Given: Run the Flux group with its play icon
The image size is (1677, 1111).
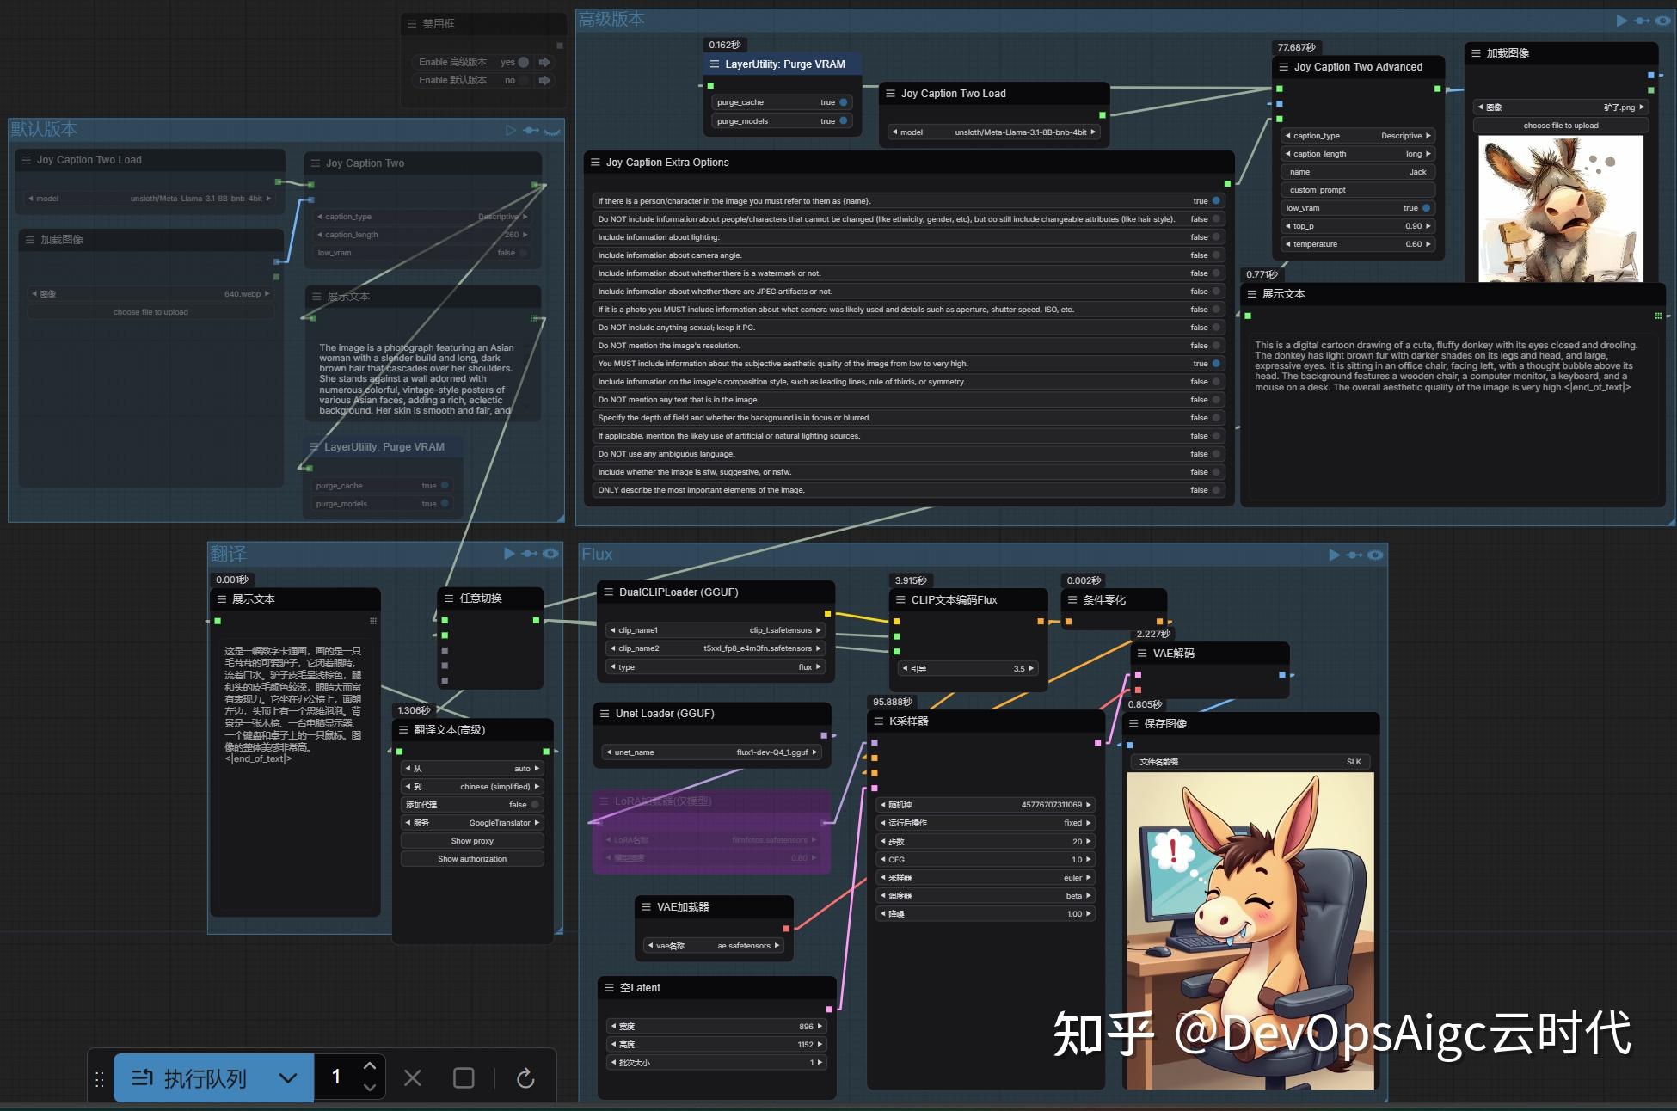Looking at the screenshot, I should pos(1334,555).
